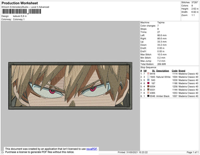Click the peach 4365 thread swatch
Screen dimensions: 200x155
pyautogui.click(x=148, y=93)
